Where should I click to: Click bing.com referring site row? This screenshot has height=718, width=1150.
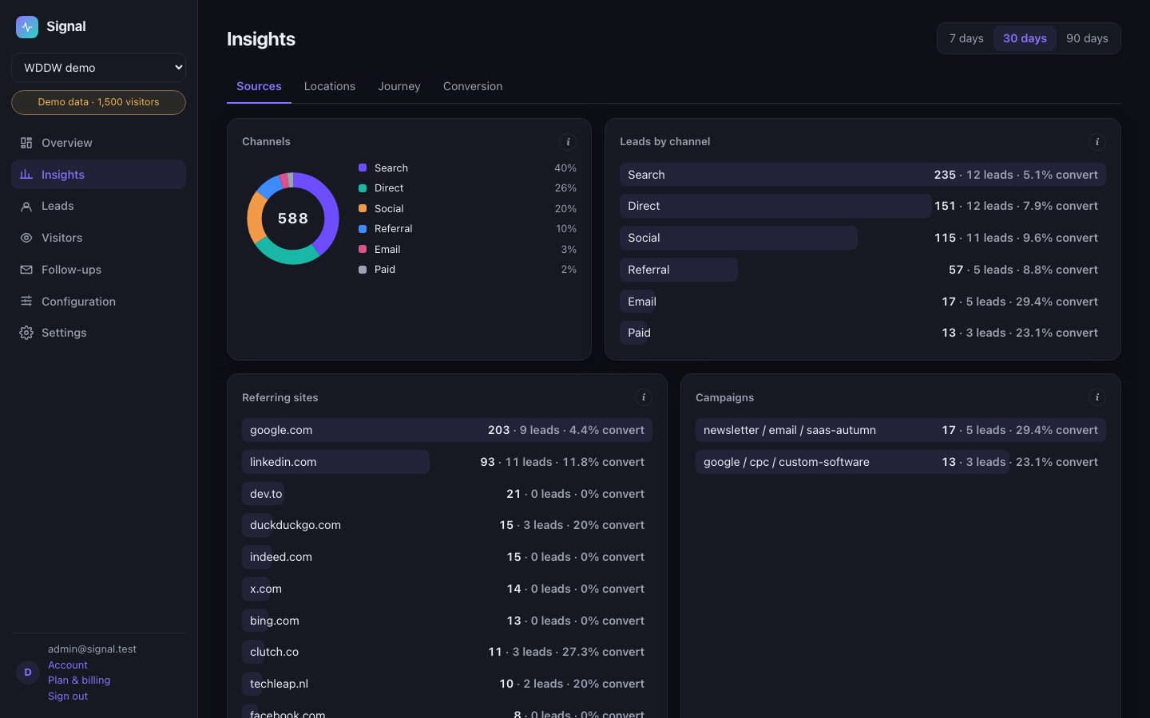coord(447,621)
